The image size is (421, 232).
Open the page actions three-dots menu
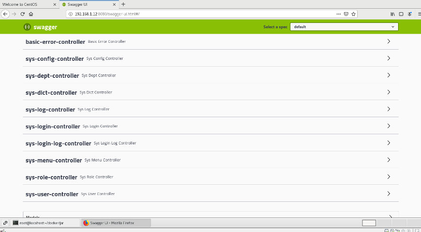coord(339,14)
